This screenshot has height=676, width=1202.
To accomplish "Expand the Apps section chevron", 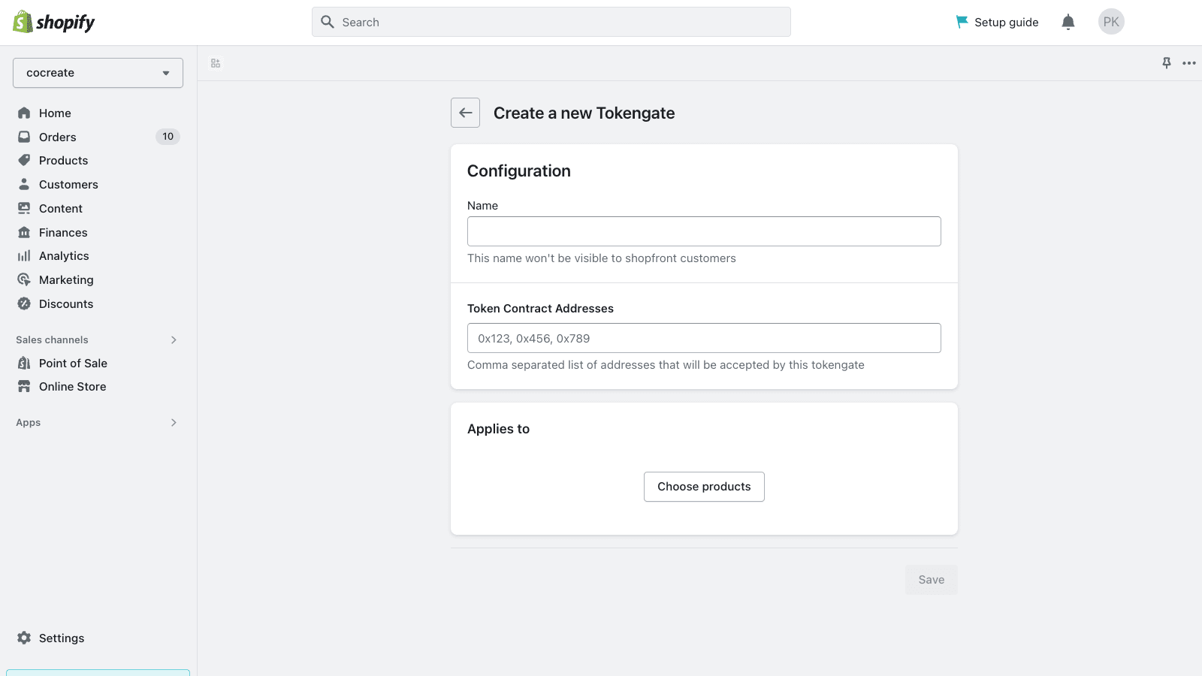I will pyautogui.click(x=174, y=423).
